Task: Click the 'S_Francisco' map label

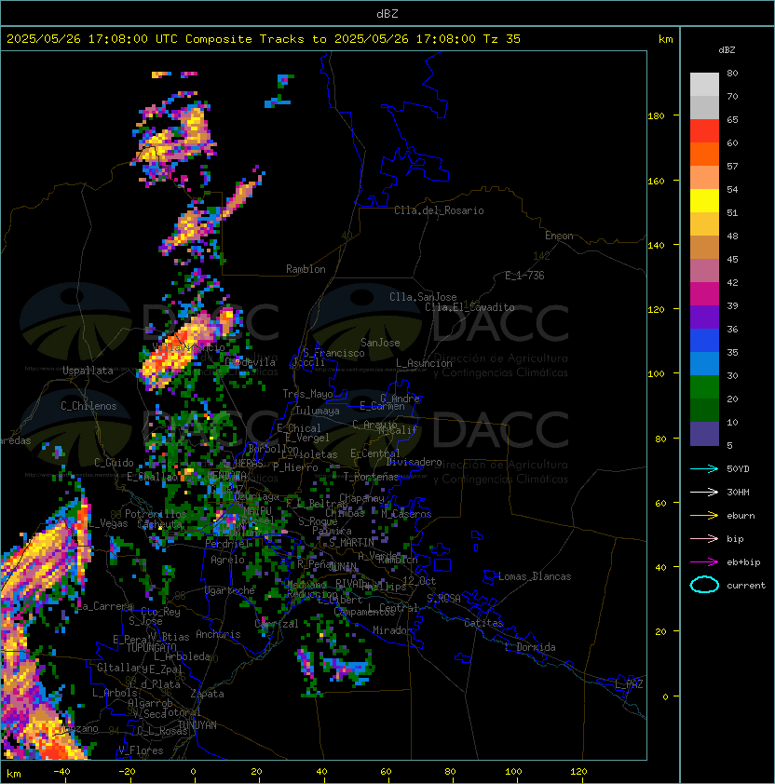Action: click(x=333, y=353)
